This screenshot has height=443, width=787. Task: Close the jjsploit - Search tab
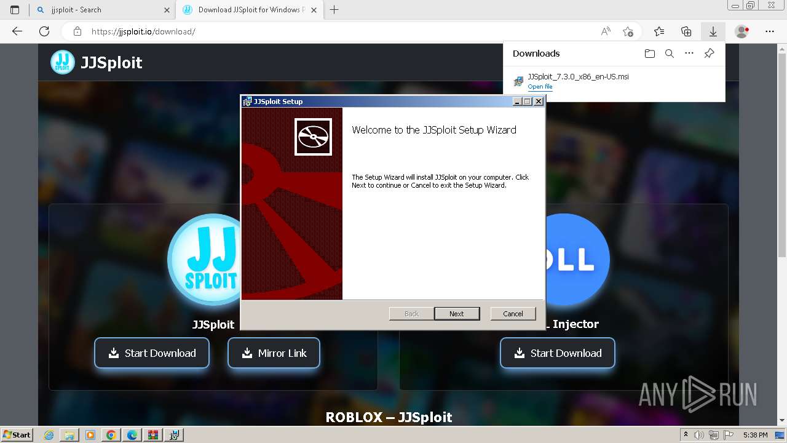(167, 10)
